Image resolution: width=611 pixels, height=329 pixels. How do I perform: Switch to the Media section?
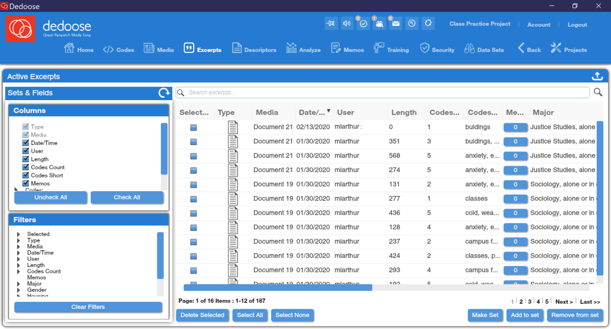[159, 49]
